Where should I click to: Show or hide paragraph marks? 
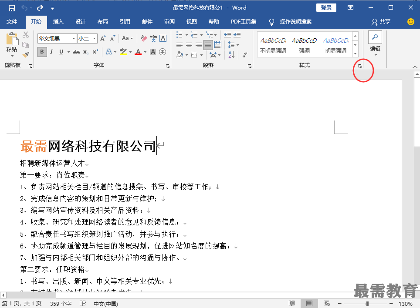[x=245, y=54]
